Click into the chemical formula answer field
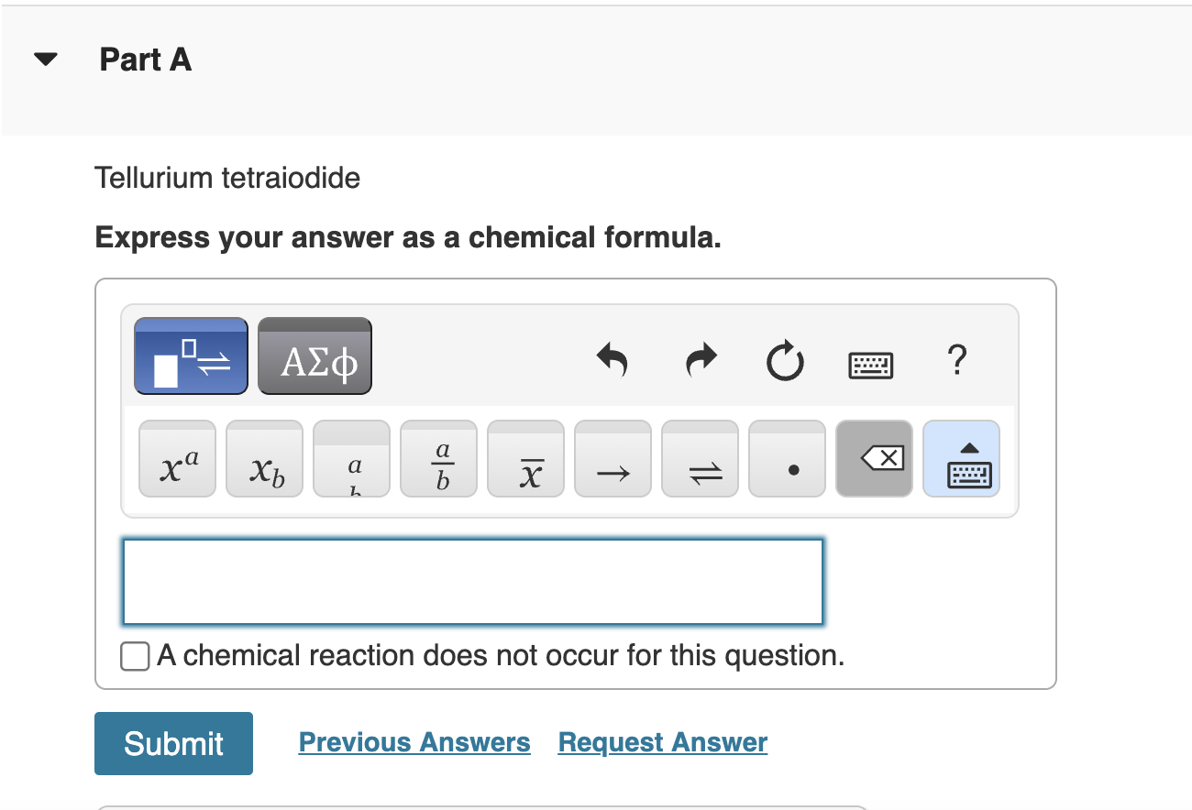Image resolution: width=1192 pixels, height=810 pixels. pos(473,582)
